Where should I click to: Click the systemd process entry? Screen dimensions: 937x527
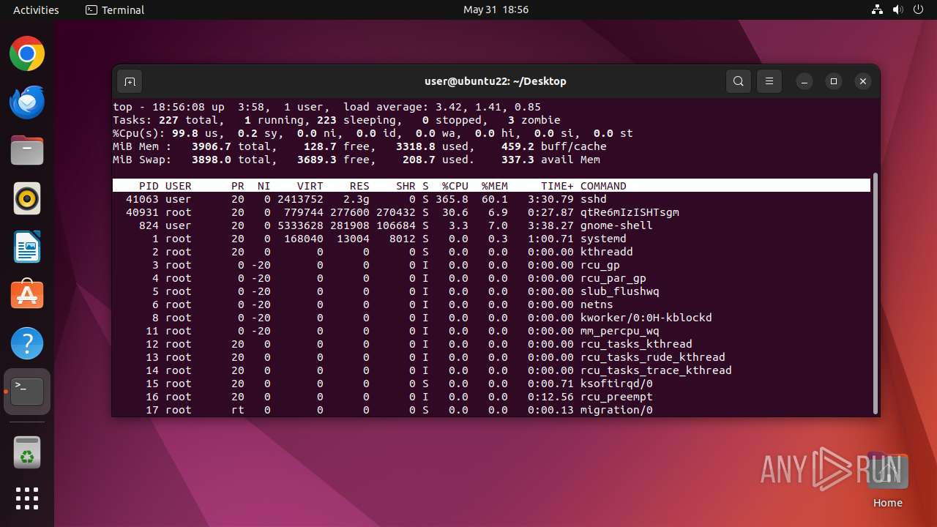pos(603,239)
